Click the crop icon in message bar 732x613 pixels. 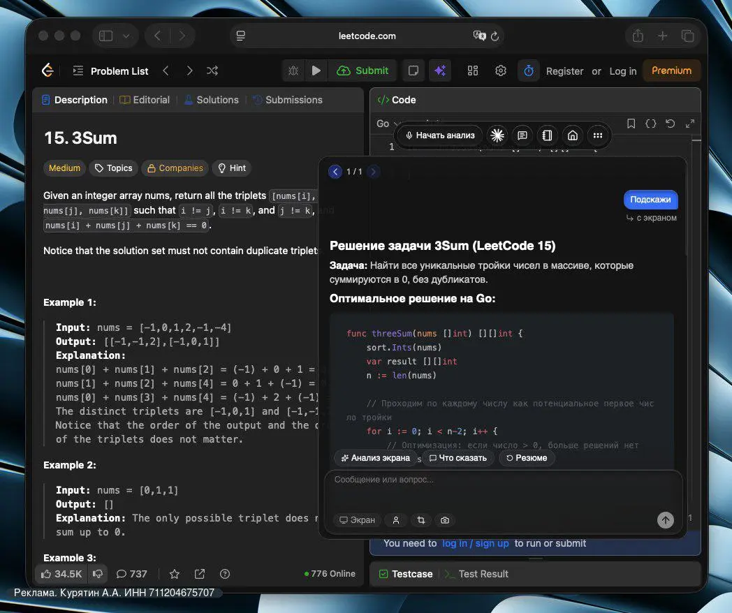[421, 520]
